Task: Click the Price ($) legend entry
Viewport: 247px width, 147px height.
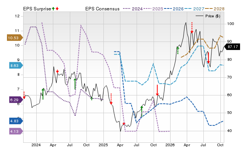Action: pos(208,16)
